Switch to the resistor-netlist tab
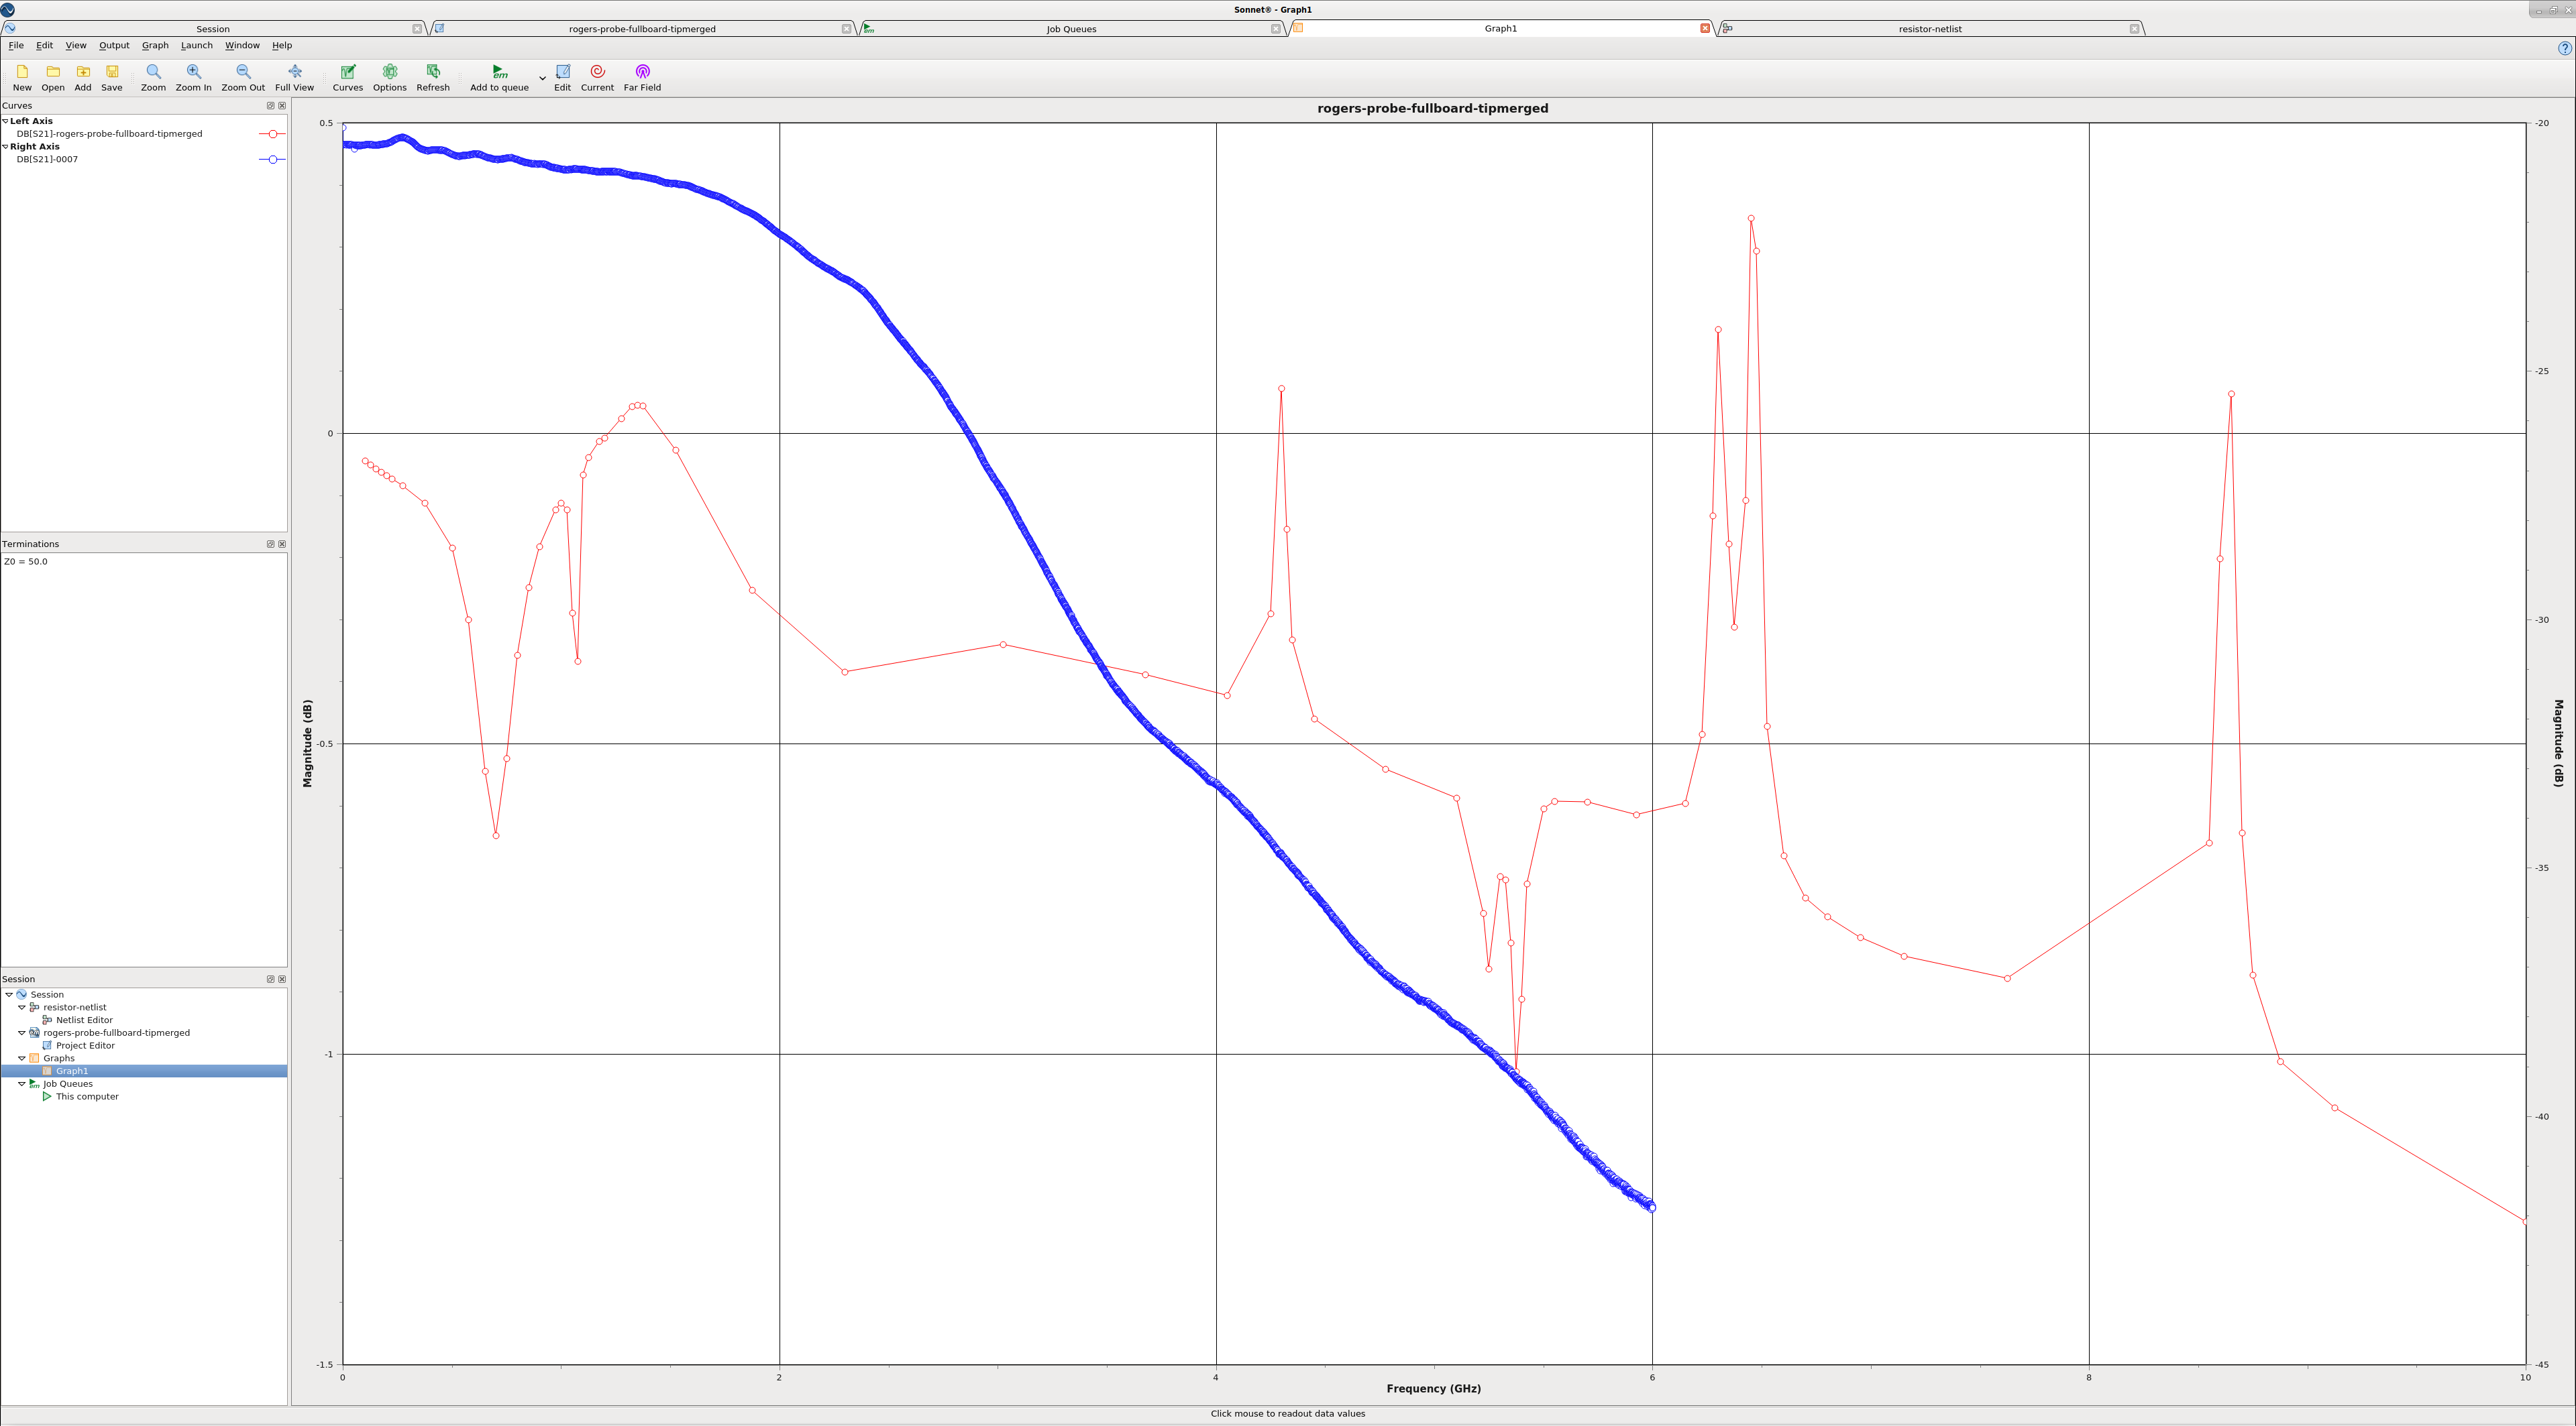Viewport: 2576px width, 1426px height. pos(1930,29)
